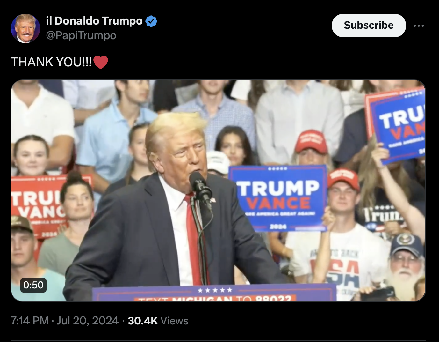The height and width of the screenshot is (342, 439).
Task: Open the il Donaldo Trumpo profile avatar
Action: pos(25,28)
